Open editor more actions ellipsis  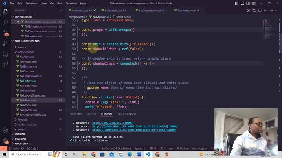pyautogui.click(x=277, y=11)
